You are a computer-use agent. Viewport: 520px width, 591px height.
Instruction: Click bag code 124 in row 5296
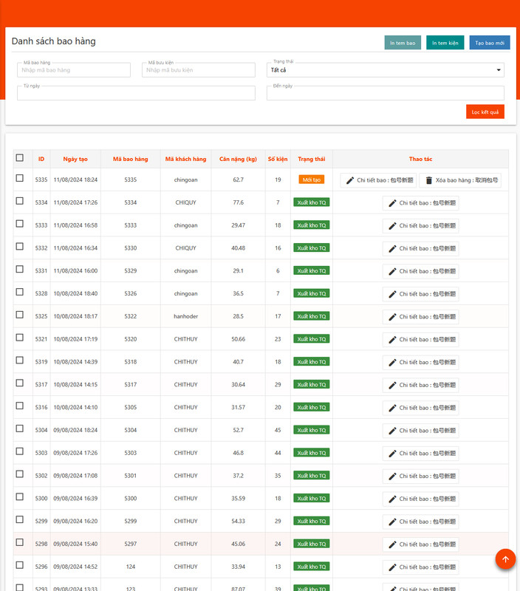click(131, 567)
